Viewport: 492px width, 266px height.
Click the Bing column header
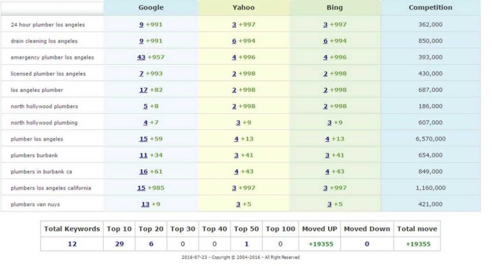[x=335, y=8]
